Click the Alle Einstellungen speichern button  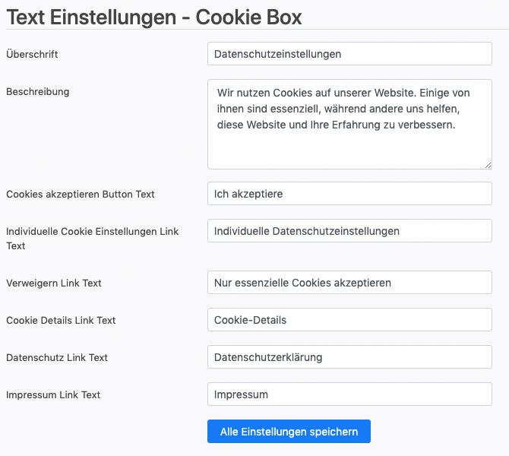tap(289, 432)
